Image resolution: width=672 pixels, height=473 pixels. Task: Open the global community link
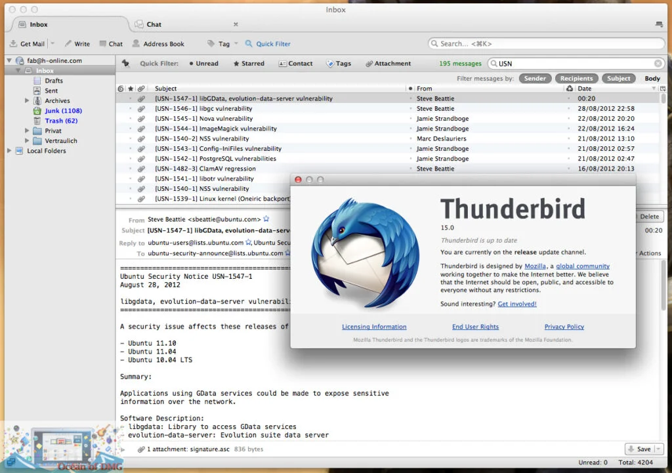[583, 266]
